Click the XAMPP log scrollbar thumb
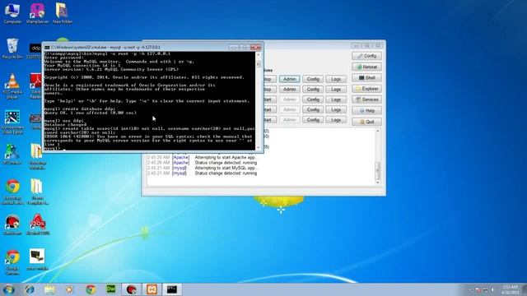527x296 pixels. (377, 170)
